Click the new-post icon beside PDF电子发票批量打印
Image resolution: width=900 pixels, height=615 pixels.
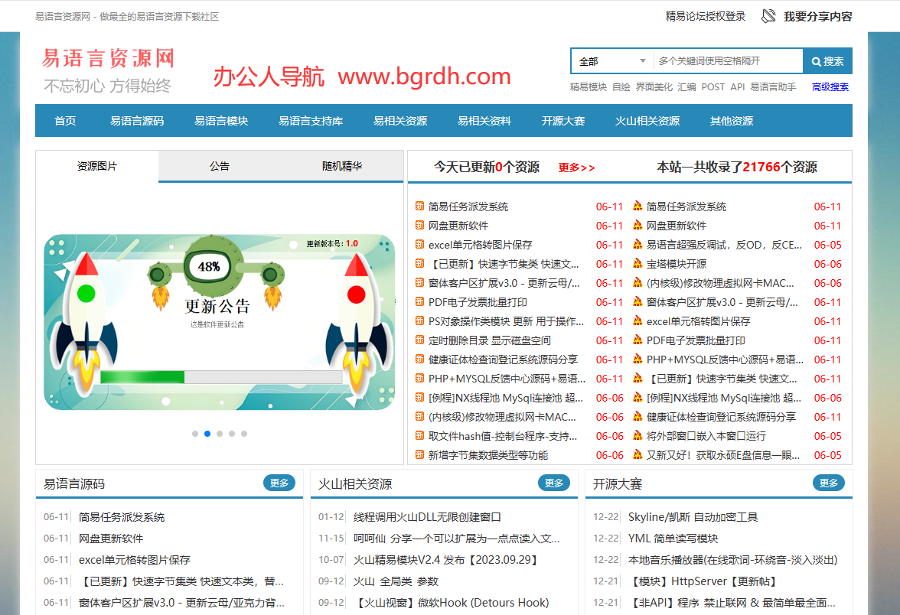click(x=419, y=302)
